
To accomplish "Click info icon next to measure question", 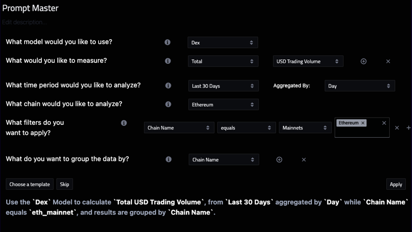I will click(168, 61).
